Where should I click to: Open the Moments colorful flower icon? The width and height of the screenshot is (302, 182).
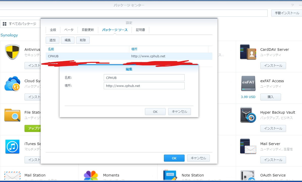tap(91, 176)
